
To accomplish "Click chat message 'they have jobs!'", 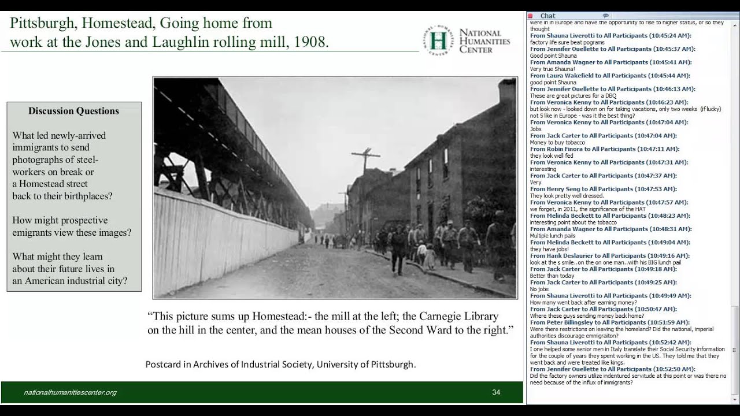I will 549,248.
